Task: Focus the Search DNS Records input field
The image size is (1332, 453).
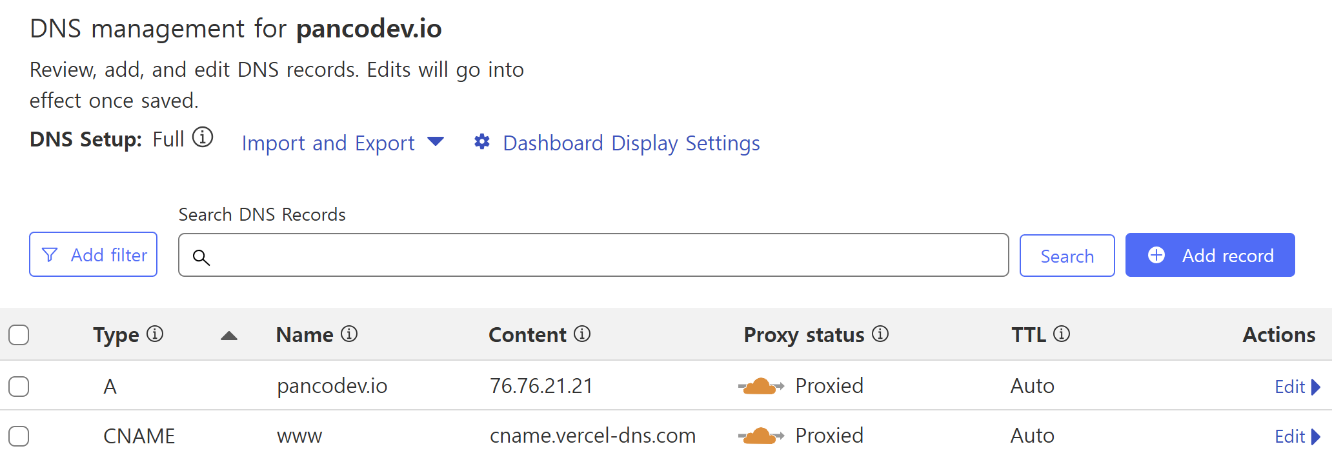Action: coord(594,256)
